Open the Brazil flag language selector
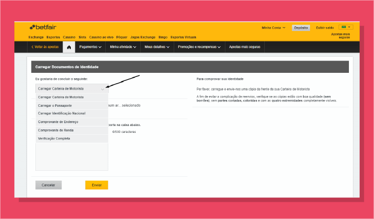The height and width of the screenshot is (219, 374). click(346, 27)
